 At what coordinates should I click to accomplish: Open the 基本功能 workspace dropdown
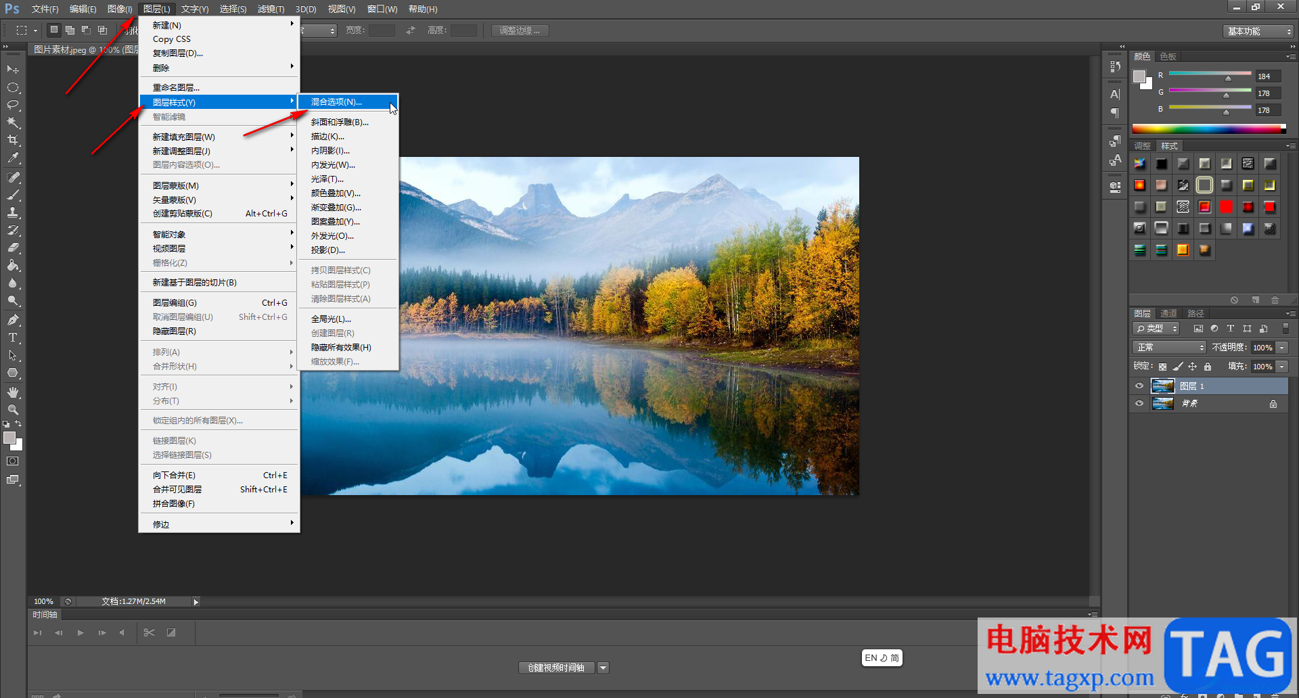tap(1258, 31)
